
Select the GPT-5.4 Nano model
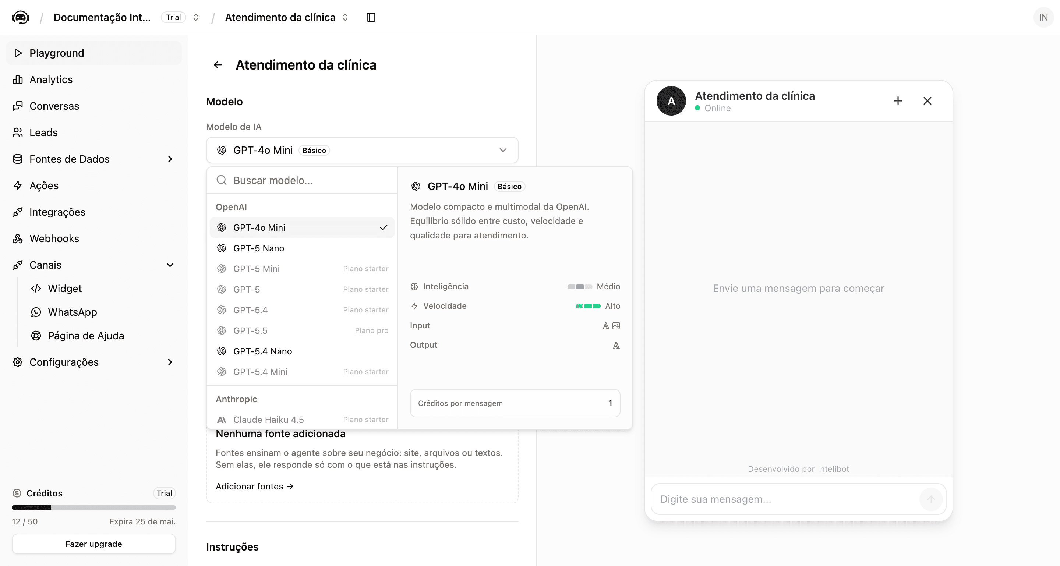tap(302, 351)
